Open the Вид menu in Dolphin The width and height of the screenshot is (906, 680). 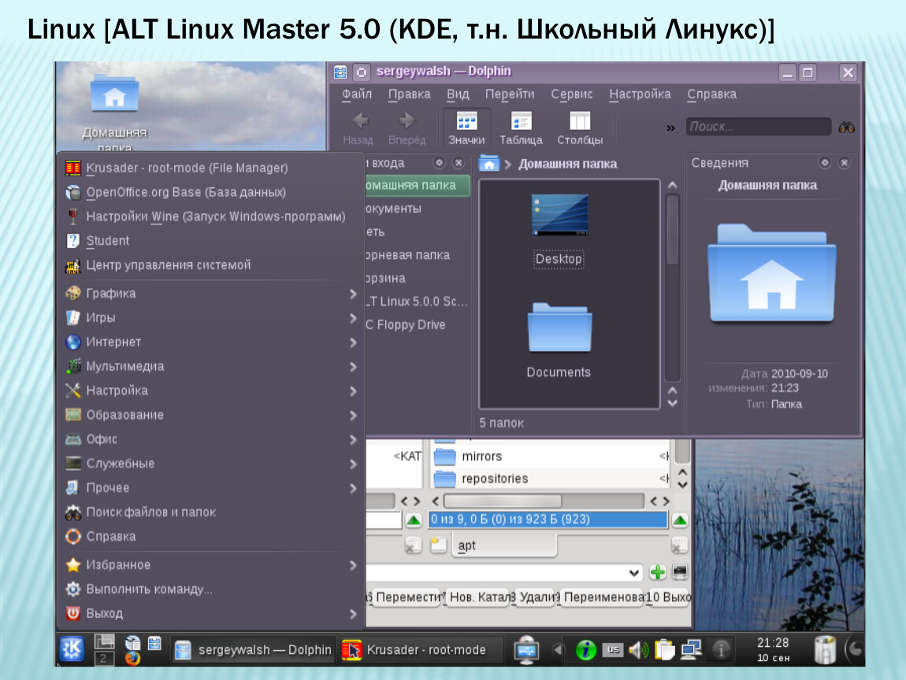coord(458,94)
